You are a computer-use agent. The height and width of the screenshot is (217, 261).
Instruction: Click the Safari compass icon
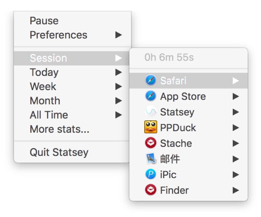(x=151, y=80)
